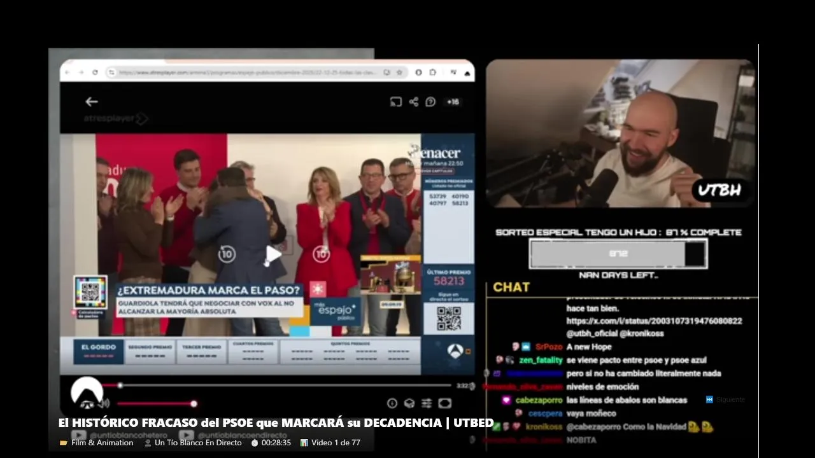Open the x.com status link in chat
Image resolution: width=815 pixels, height=458 pixels.
[654, 321]
